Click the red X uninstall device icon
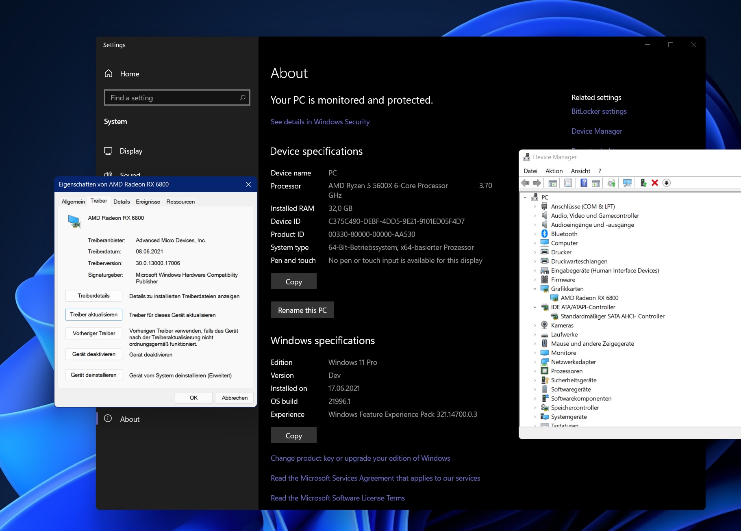741x531 pixels. click(x=655, y=183)
